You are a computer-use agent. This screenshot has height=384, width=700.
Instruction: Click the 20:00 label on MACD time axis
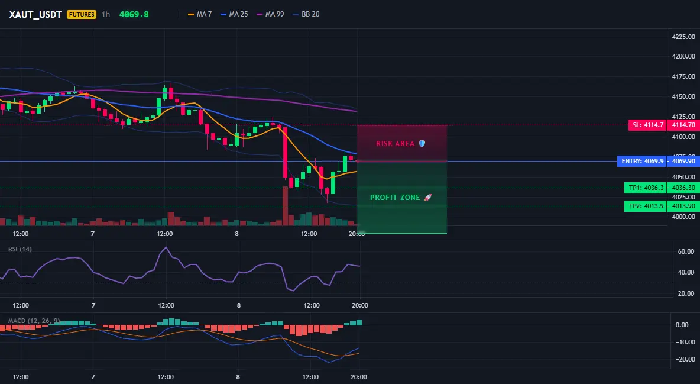pyautogui.click(x=358, y=377)
